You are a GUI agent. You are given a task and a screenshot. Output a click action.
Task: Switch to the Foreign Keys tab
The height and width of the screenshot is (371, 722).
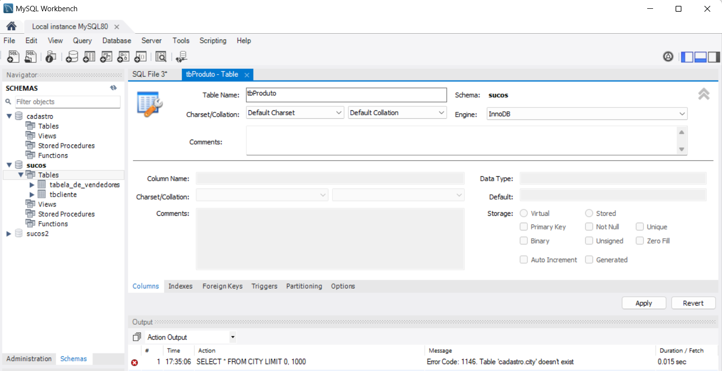pyautogui.click(x=222, y=286)
